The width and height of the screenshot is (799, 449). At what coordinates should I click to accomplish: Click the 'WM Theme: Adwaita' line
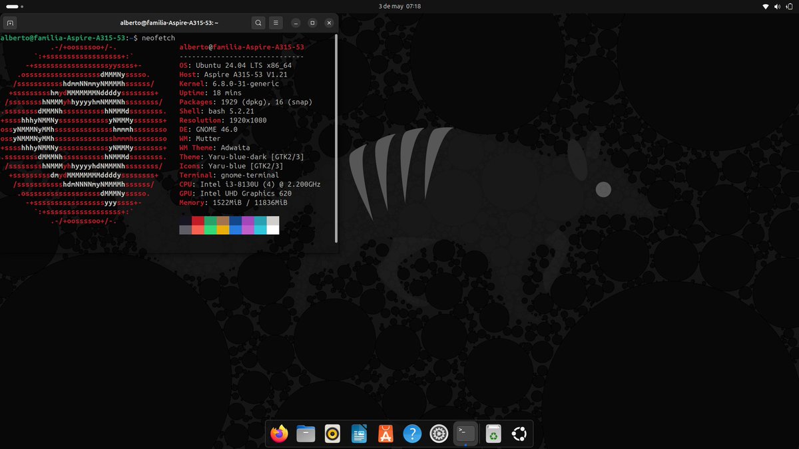[x=214, y=148]
